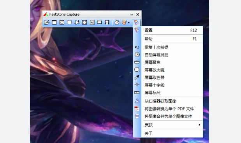Choose 重复上次捕捉 from the menu
The image size is (241, 143).
click(x=168, y=47)
